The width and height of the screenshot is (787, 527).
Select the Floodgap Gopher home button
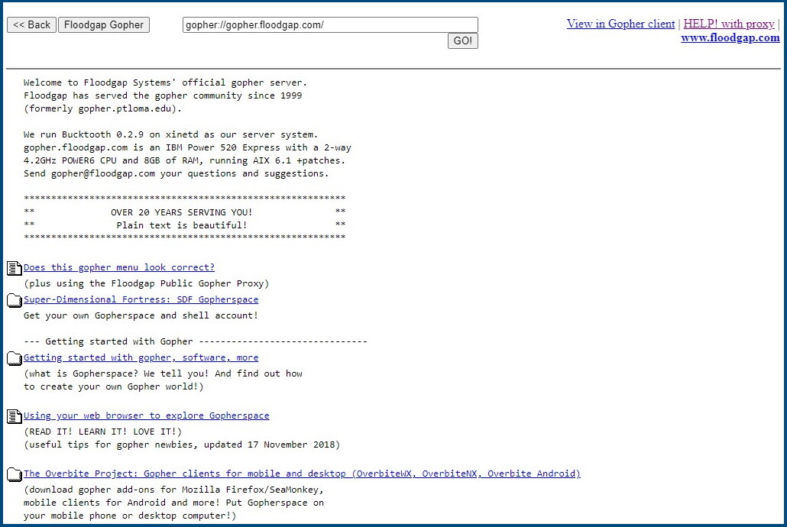point(103,24)
